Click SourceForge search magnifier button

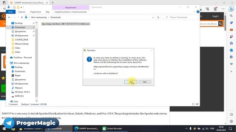point(220,23)
